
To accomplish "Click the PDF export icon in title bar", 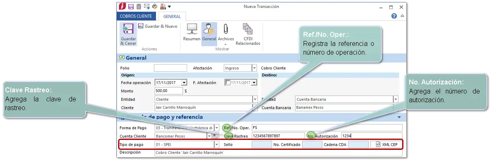I will (163, 7).
